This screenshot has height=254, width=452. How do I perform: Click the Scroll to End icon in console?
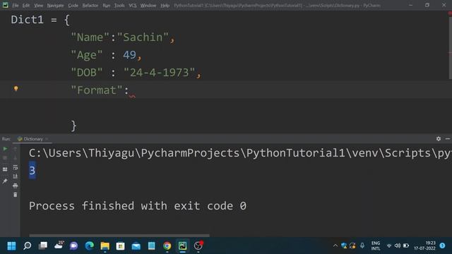(16, 176)
